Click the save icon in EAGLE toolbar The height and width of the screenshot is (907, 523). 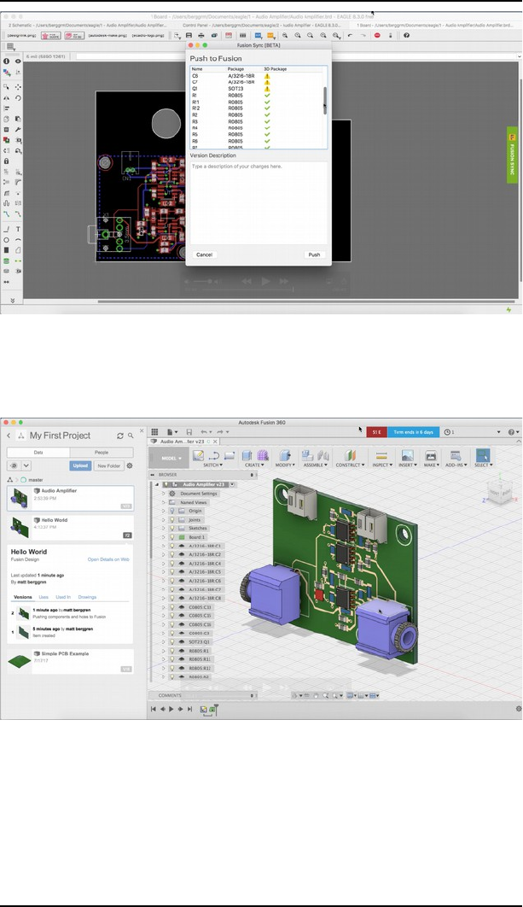click(189, 35)
